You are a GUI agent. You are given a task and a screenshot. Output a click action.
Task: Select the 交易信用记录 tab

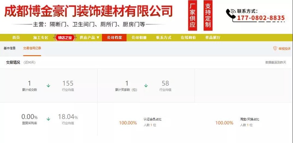[x=32, y=48]
